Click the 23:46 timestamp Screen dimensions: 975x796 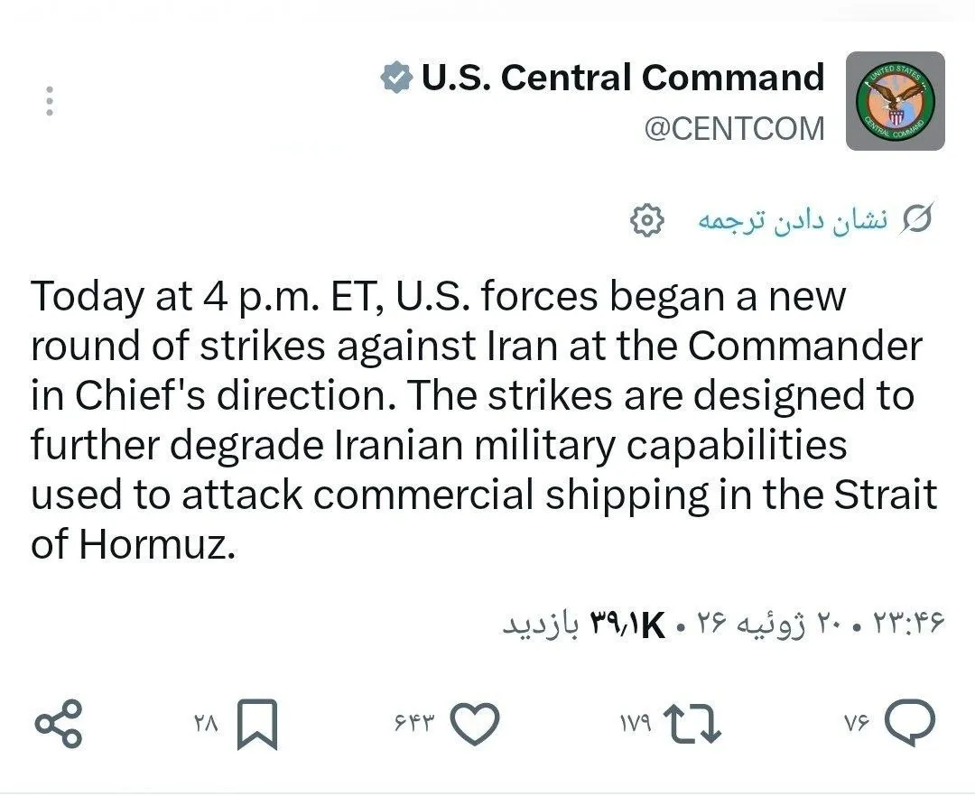tap(910, 622)
